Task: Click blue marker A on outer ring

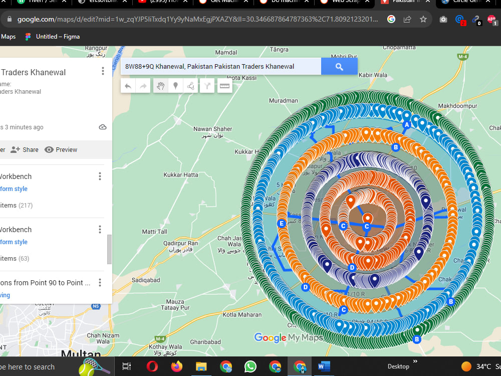Action: coord(406,125)
